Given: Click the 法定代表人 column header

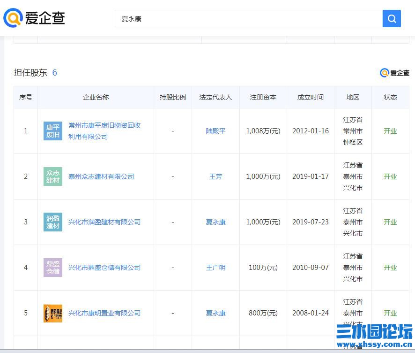Looking at the screenshot, I should (x=216, y=97).
